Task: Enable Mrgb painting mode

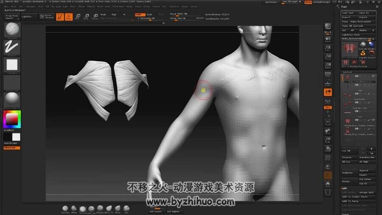Action: coord(103,14)
